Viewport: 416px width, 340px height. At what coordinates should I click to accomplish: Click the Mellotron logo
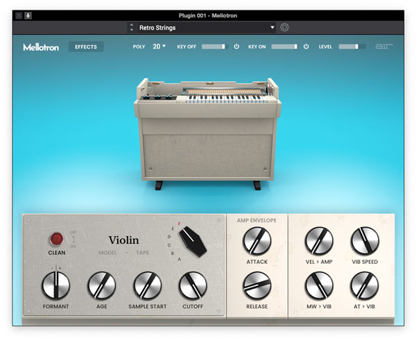pos(41,47)
